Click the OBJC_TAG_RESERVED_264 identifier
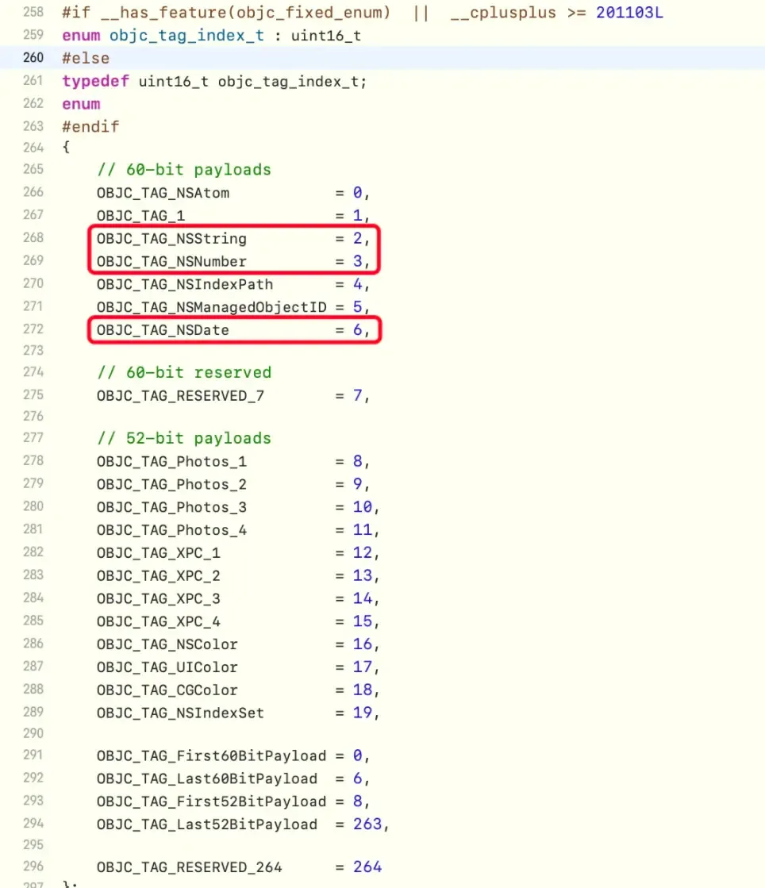This screenshot has width=765, height=888. pyautogui.click(x=189, y=867)
